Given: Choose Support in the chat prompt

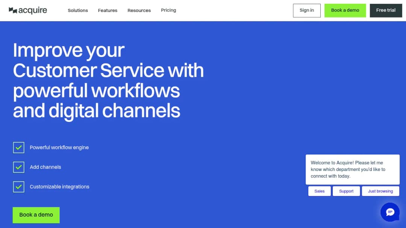Looking at the screenshot, I should pos(346,191).
